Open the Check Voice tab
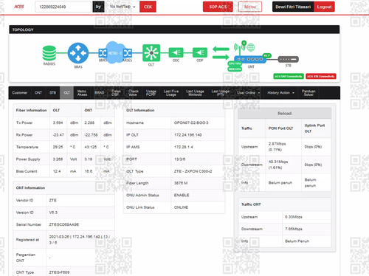This screenshot has height=276, width=369. [x=134, y=93]
